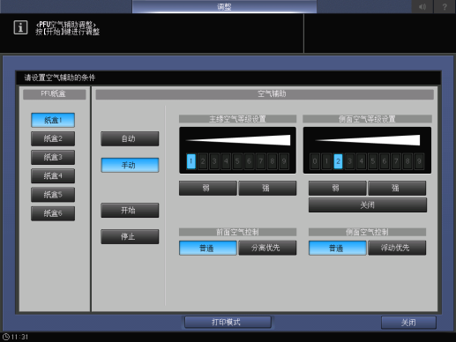Set side air control to 普通

[338, 248]
